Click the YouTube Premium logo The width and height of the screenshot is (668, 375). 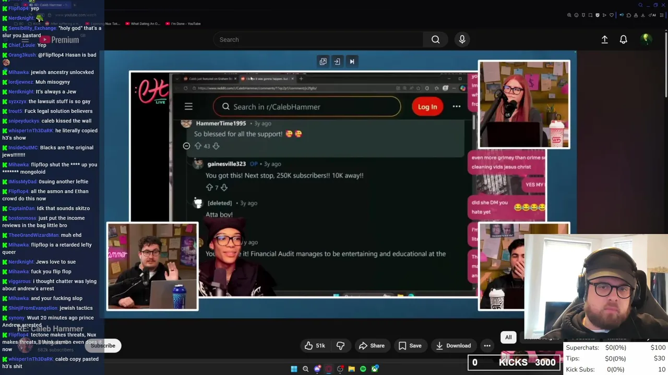click(59, 40)
